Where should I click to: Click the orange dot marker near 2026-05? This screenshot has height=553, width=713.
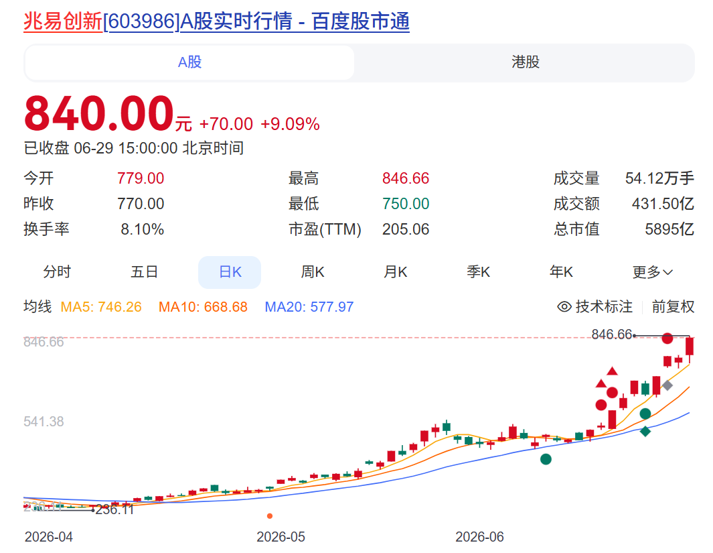pyautogui.click(x=270, y=515)
